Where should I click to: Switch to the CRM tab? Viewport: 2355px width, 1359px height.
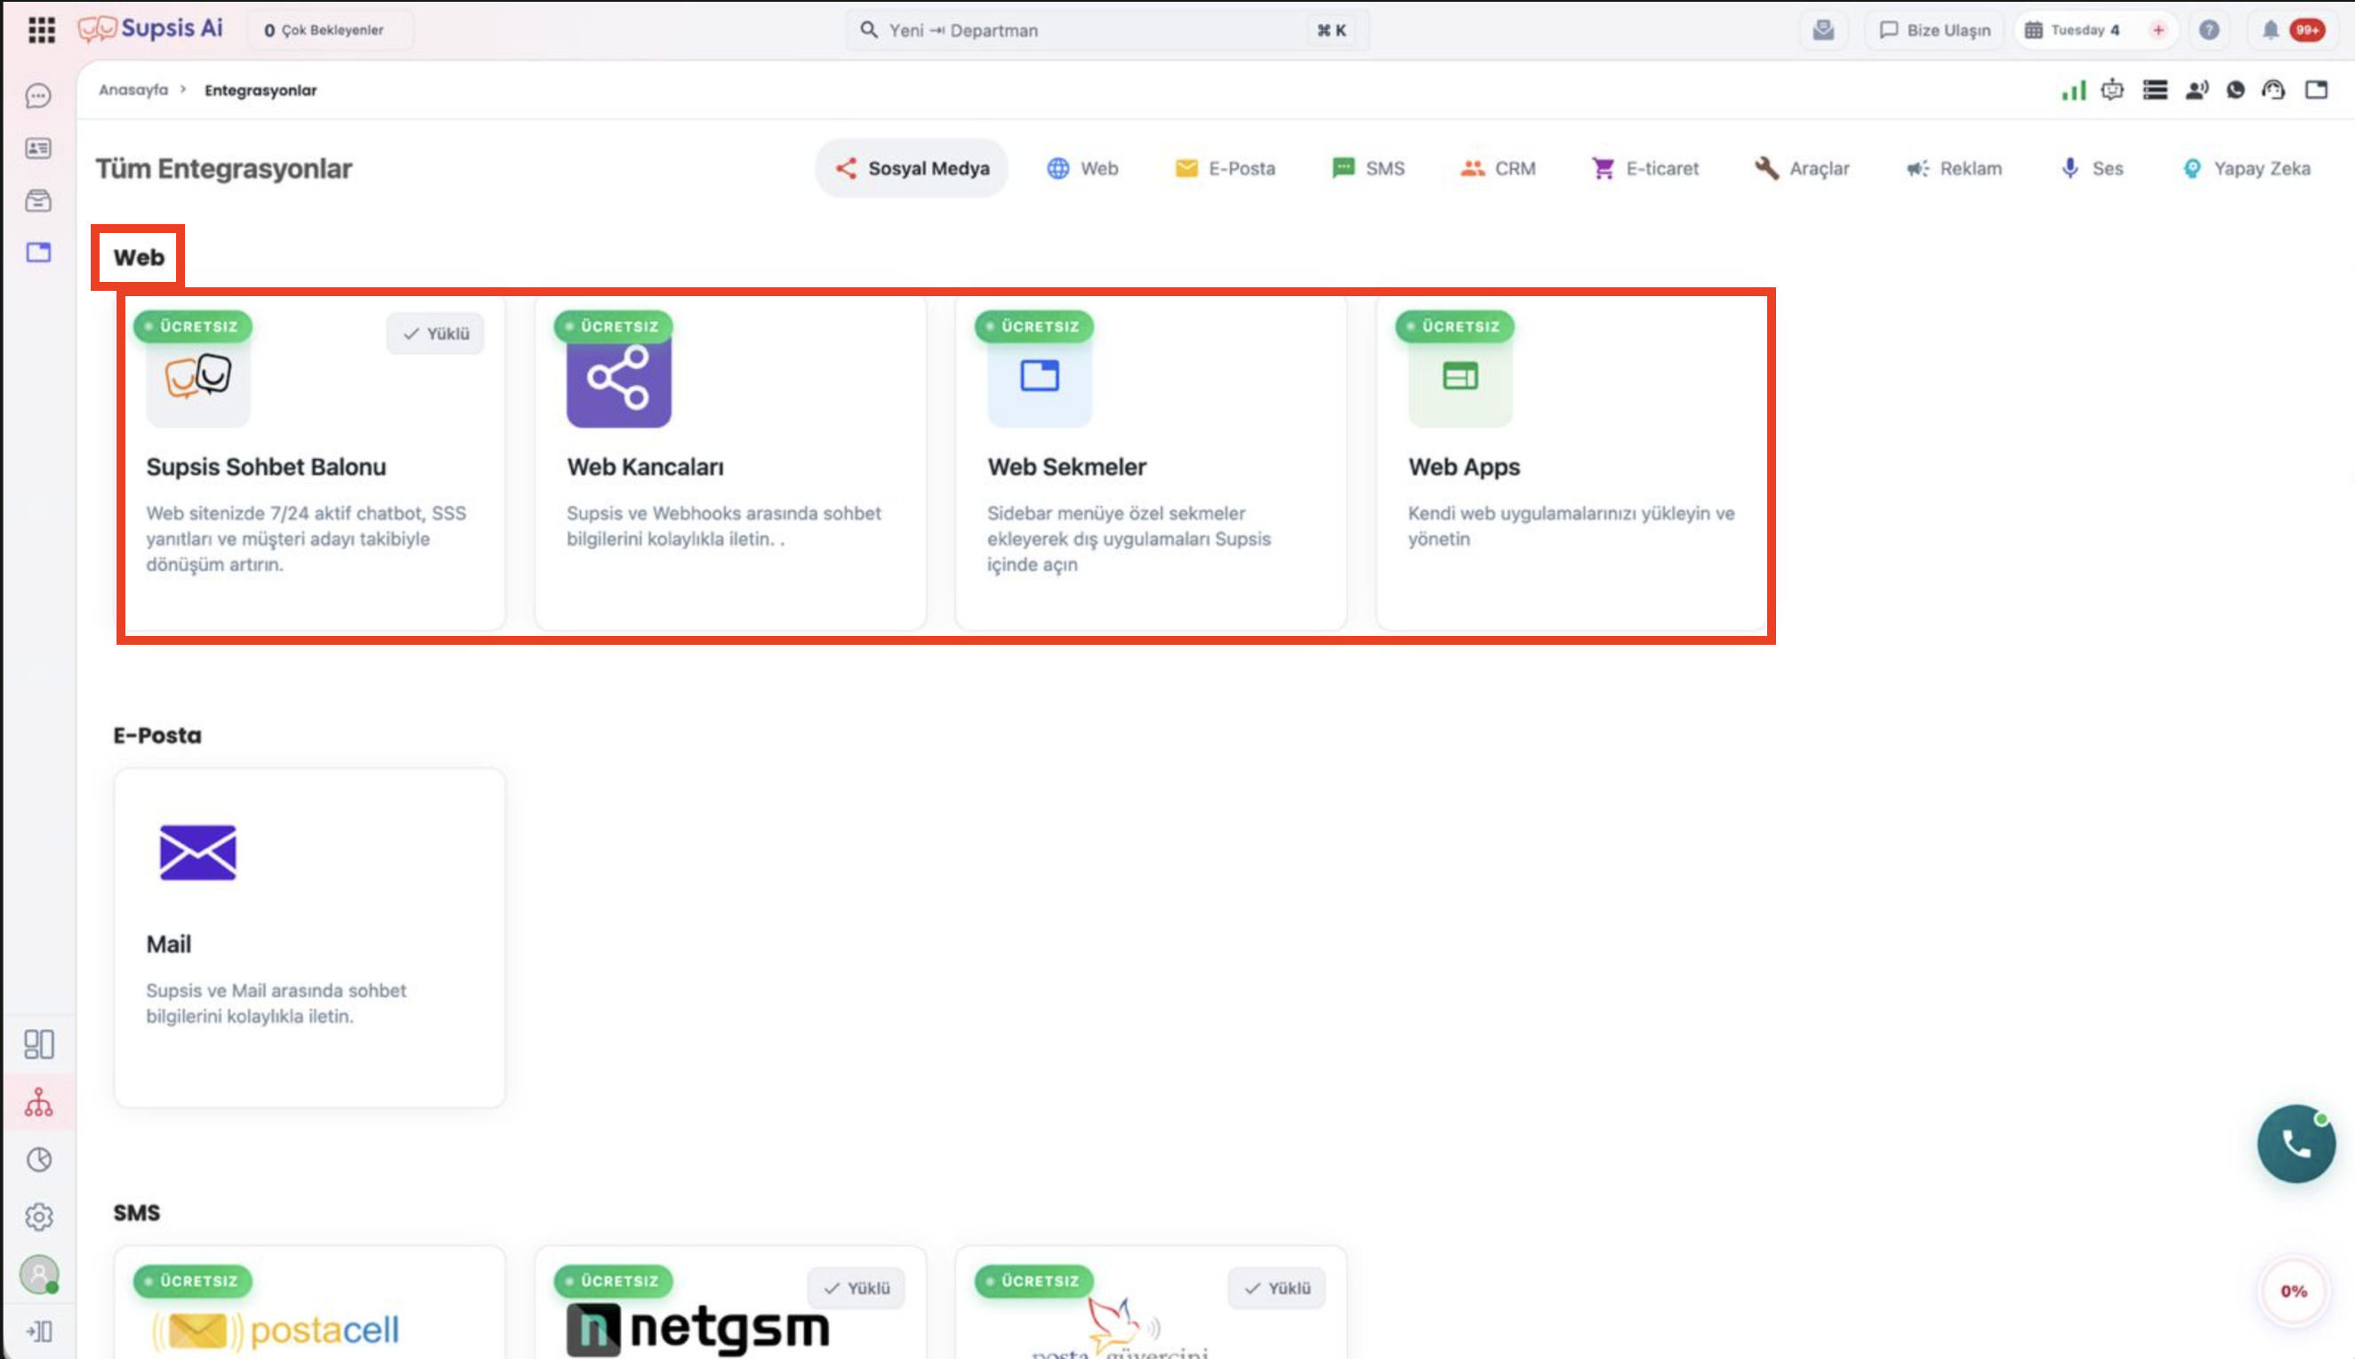pos(1498,168)
